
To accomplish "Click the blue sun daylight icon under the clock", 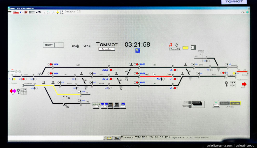I will (138, 50).
